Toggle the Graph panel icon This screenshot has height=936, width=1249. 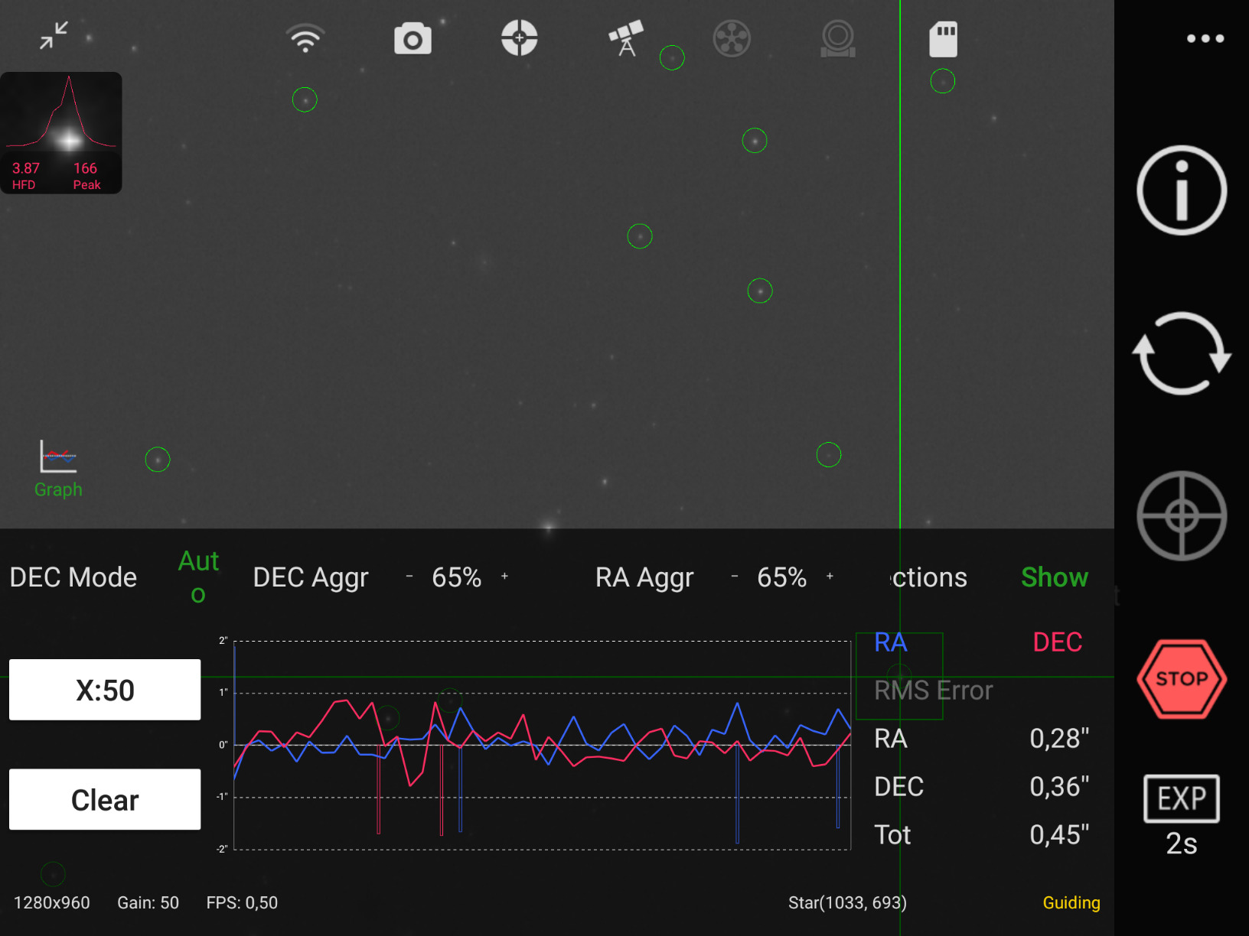(x=58, y=469)
